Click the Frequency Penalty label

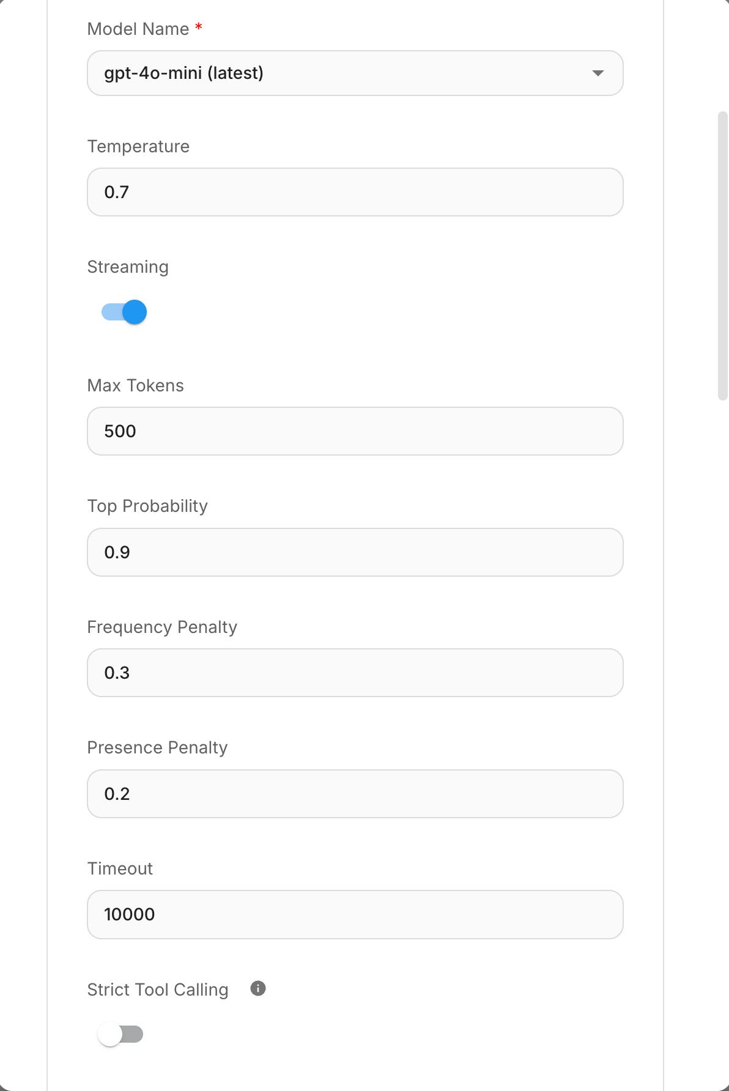click(162, 627)
